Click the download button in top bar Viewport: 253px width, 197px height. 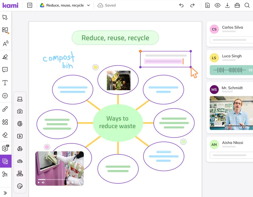227,5
